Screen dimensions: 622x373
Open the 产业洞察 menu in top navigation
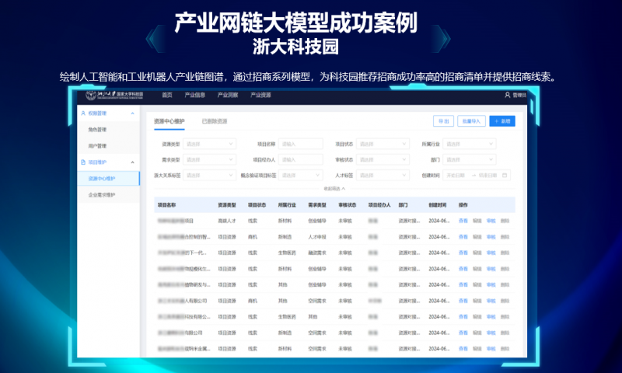(x=227, y=95)
